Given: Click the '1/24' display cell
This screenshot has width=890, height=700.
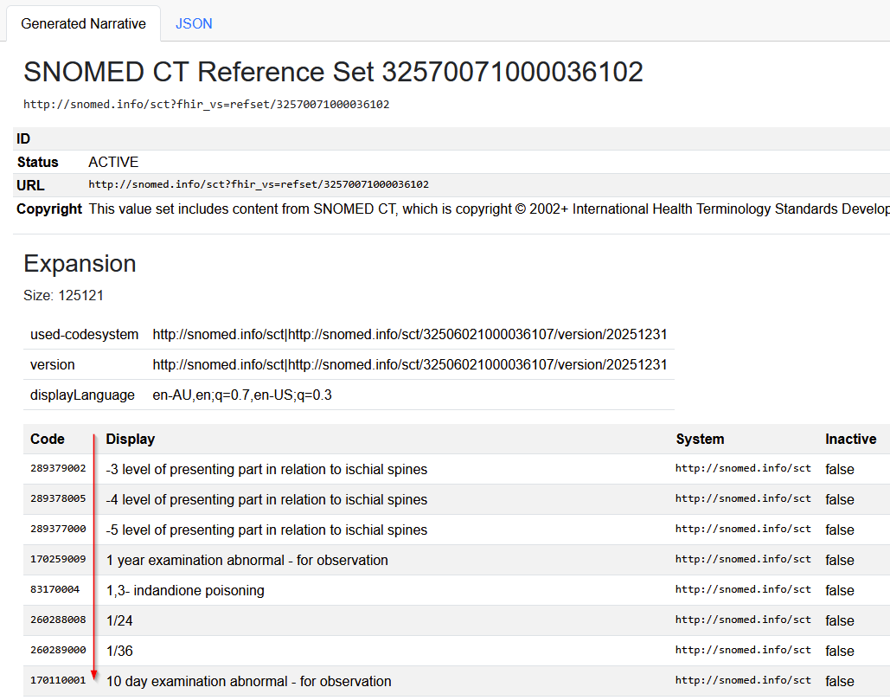Looking at the screenshot, I should click(119, 620).
